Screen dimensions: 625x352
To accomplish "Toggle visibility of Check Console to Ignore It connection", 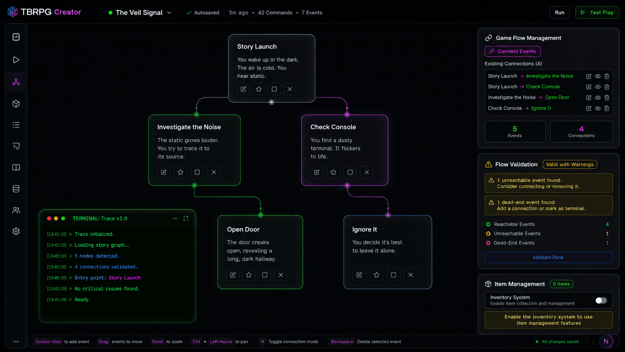I will pyautogui.click(x=598, y=108).
